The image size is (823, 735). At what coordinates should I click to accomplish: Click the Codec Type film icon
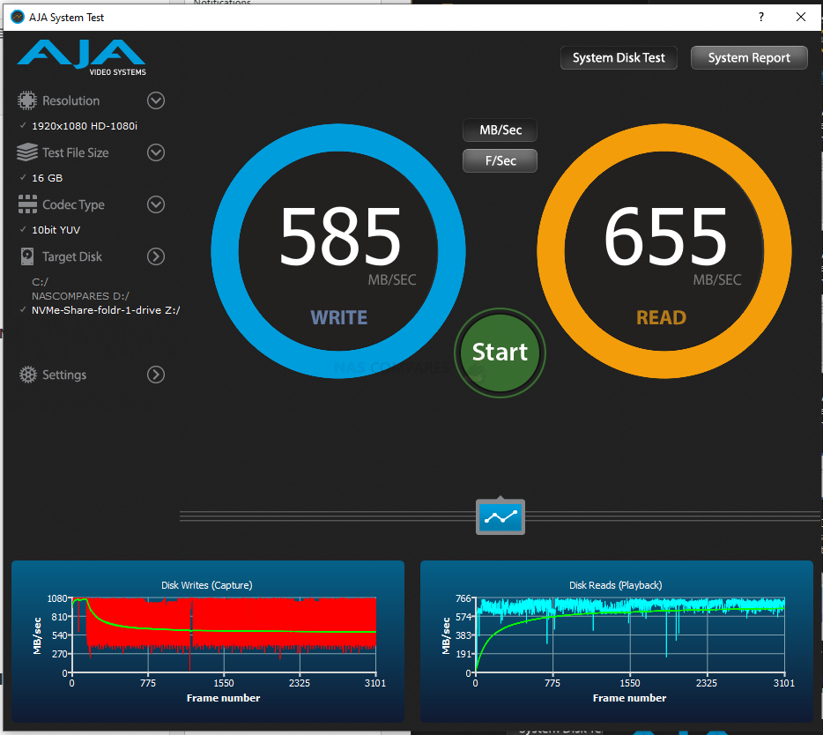pos(27,204)
